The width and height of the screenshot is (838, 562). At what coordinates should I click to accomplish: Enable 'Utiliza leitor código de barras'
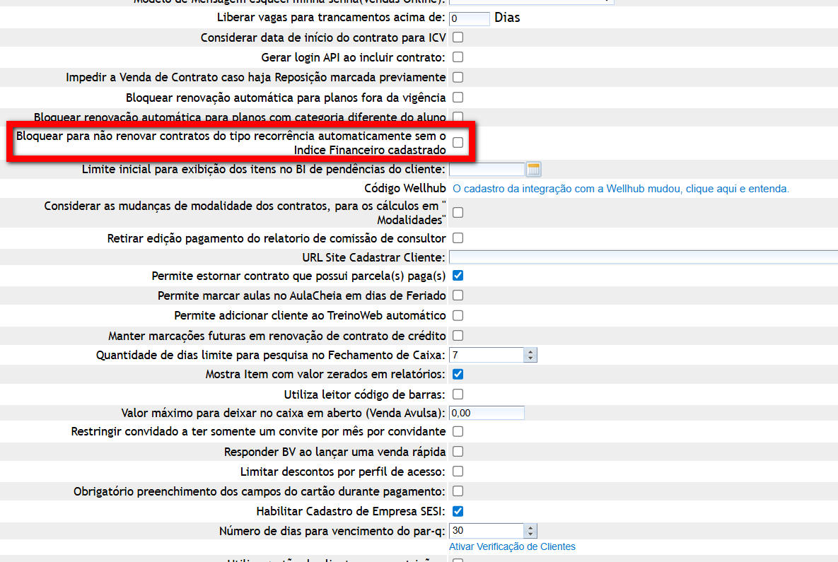[458, 394]
